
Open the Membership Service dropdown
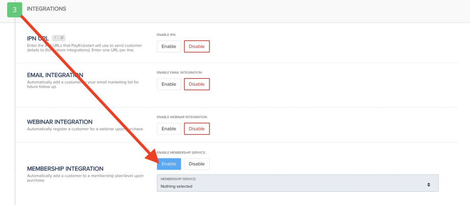[x=298, y=183]
